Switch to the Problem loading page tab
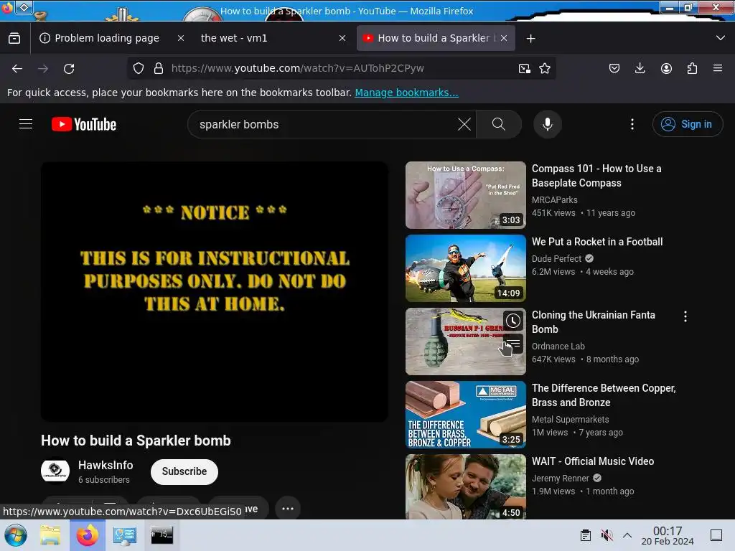The image size is (735, 551). 108,39
